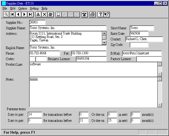169x136 pixels.
Task: Click Address scrollbar up arrow
Action: [104, 33]
